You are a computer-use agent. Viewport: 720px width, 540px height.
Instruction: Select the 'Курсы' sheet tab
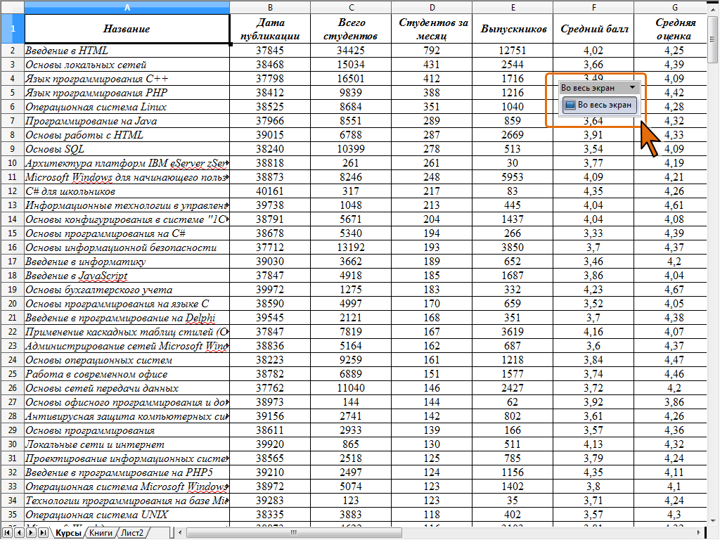(68, 533)
